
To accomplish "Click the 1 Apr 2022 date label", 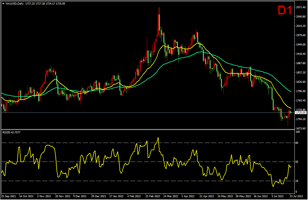I will tap(188, 196).
